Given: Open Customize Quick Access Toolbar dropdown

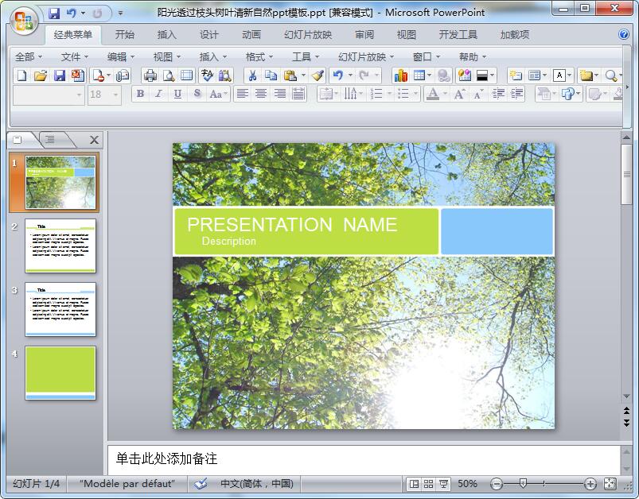Looking at the screenshot, I should [x=120, y=13].
